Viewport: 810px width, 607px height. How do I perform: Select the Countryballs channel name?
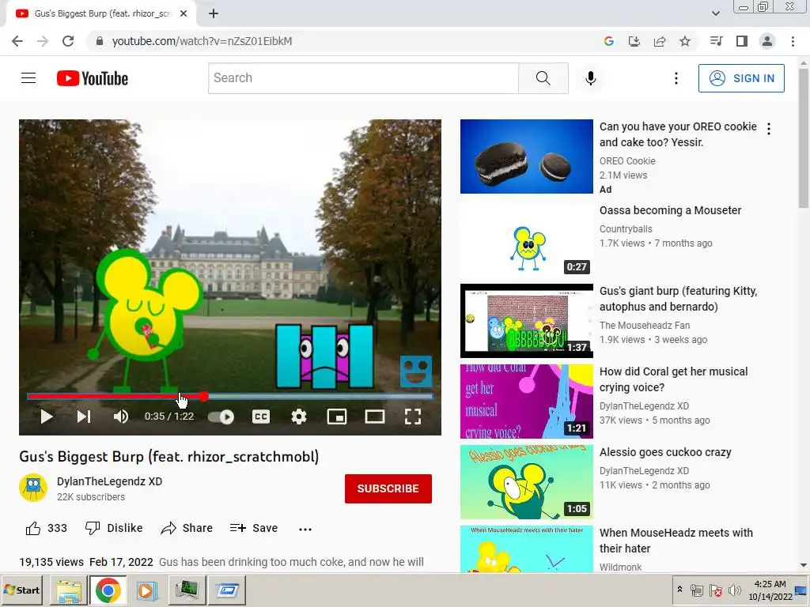(626, 229)
